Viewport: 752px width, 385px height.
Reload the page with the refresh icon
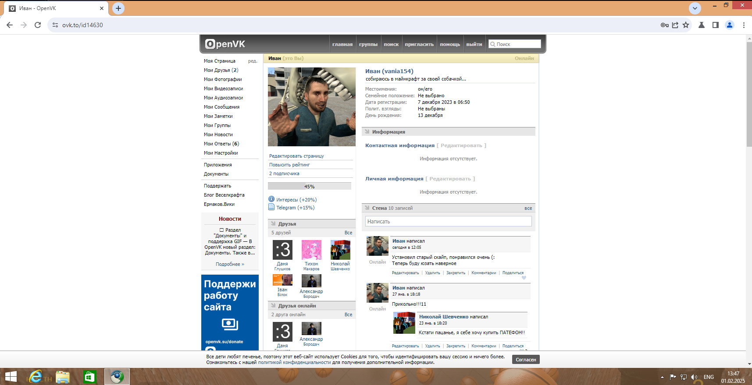(x=38, y=25)
